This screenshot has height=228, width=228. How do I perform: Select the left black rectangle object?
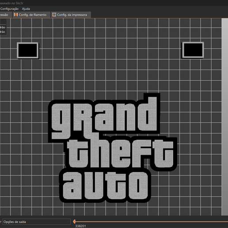[x=28, y=50]
